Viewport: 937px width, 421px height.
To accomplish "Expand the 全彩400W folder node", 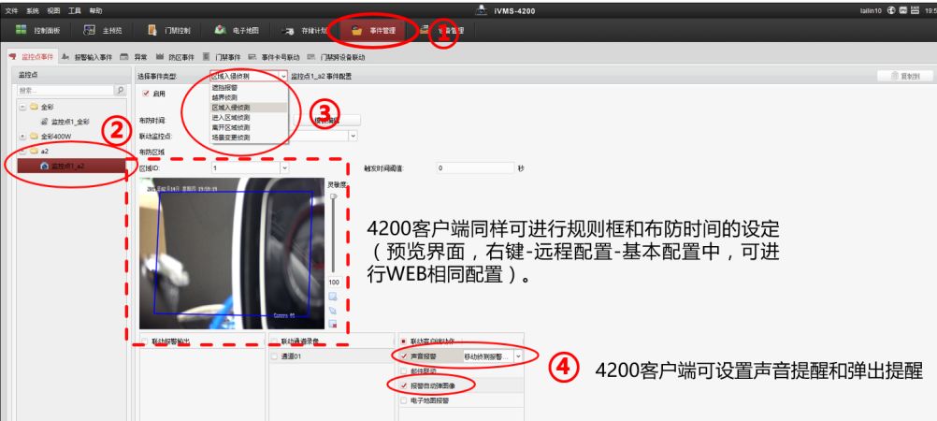I will point(22,136).
